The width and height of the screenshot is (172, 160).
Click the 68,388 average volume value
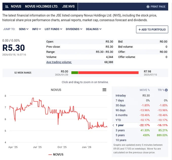point(109,62)
